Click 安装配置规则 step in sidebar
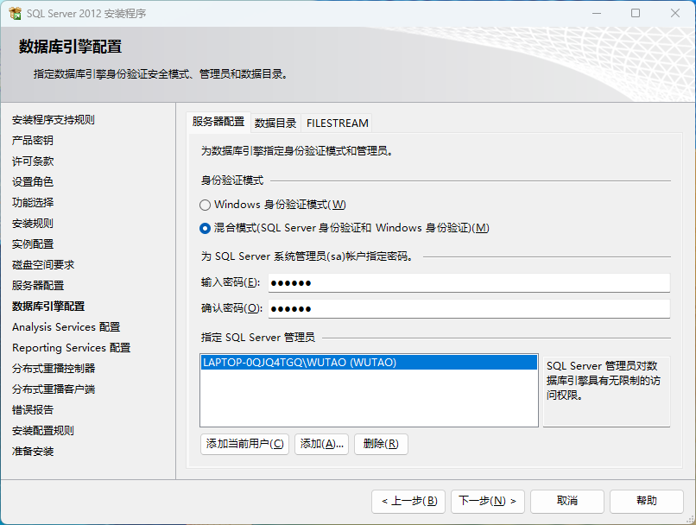Viewport: 696px width, 525px height. click(x=43, y=431)
